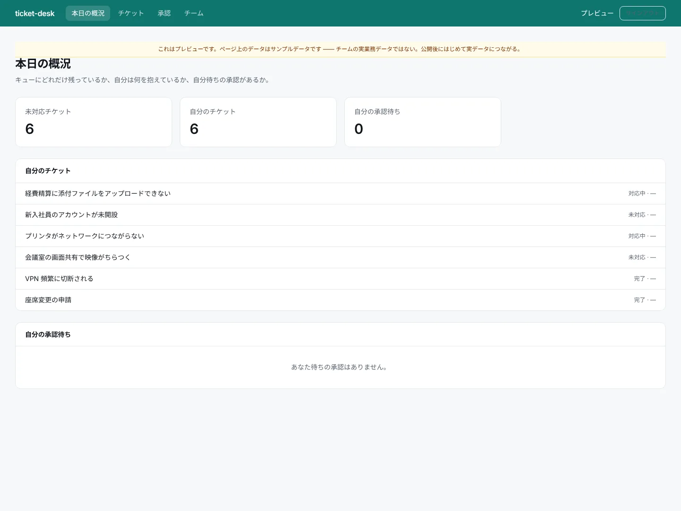Open the 未対応チケット summary card

click(x=94, y=122)
